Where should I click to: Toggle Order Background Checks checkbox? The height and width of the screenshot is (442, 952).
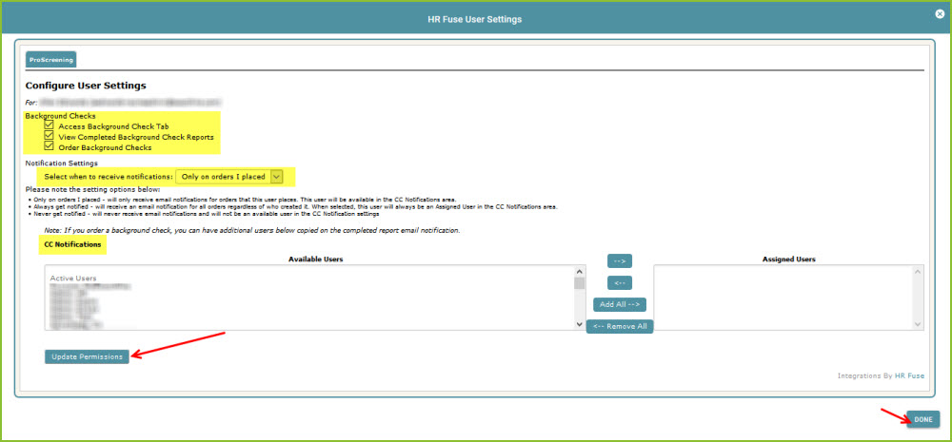pos(50,146)
